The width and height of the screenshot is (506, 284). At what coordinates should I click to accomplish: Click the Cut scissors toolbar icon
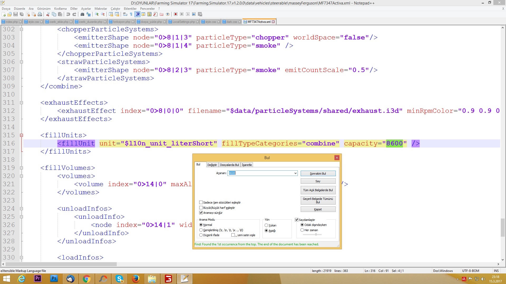click(48, 14)
